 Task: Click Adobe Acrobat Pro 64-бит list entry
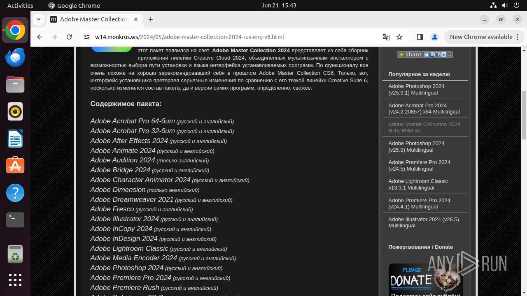162,121
